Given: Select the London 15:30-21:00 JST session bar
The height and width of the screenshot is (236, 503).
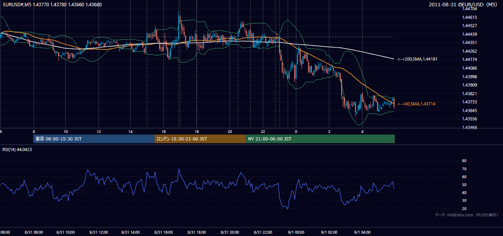Looking at the screenshot, I should [200, 139].
